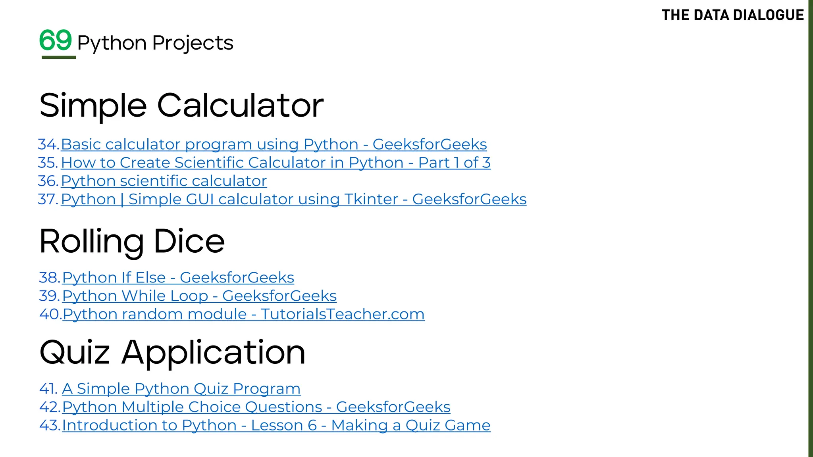Open Lesson 6 Making a Quiz Game link
This screenshot has height=457, width=813.
[x=276, y=425]
